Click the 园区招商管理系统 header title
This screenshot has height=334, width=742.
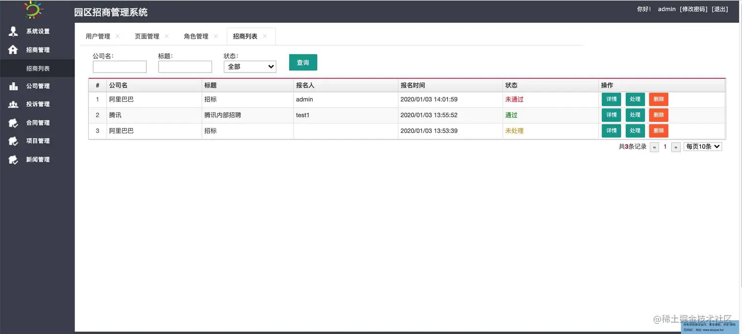(111, 12)
